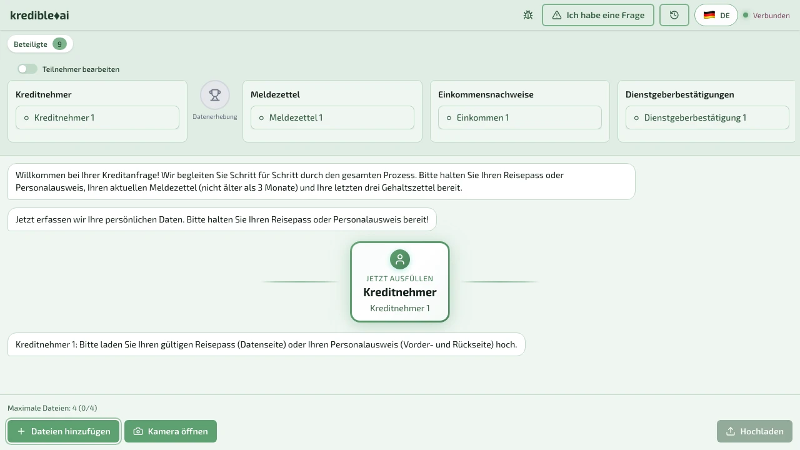Click the Kreditnehmer person avatar icon

click(x=400, y=259)
